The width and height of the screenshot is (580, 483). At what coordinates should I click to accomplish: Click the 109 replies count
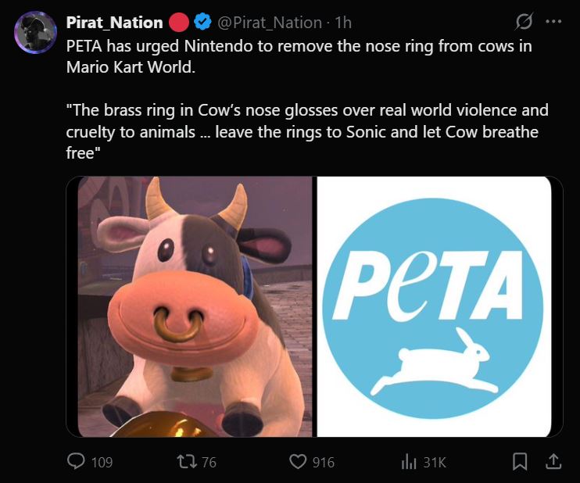(102, 463)
